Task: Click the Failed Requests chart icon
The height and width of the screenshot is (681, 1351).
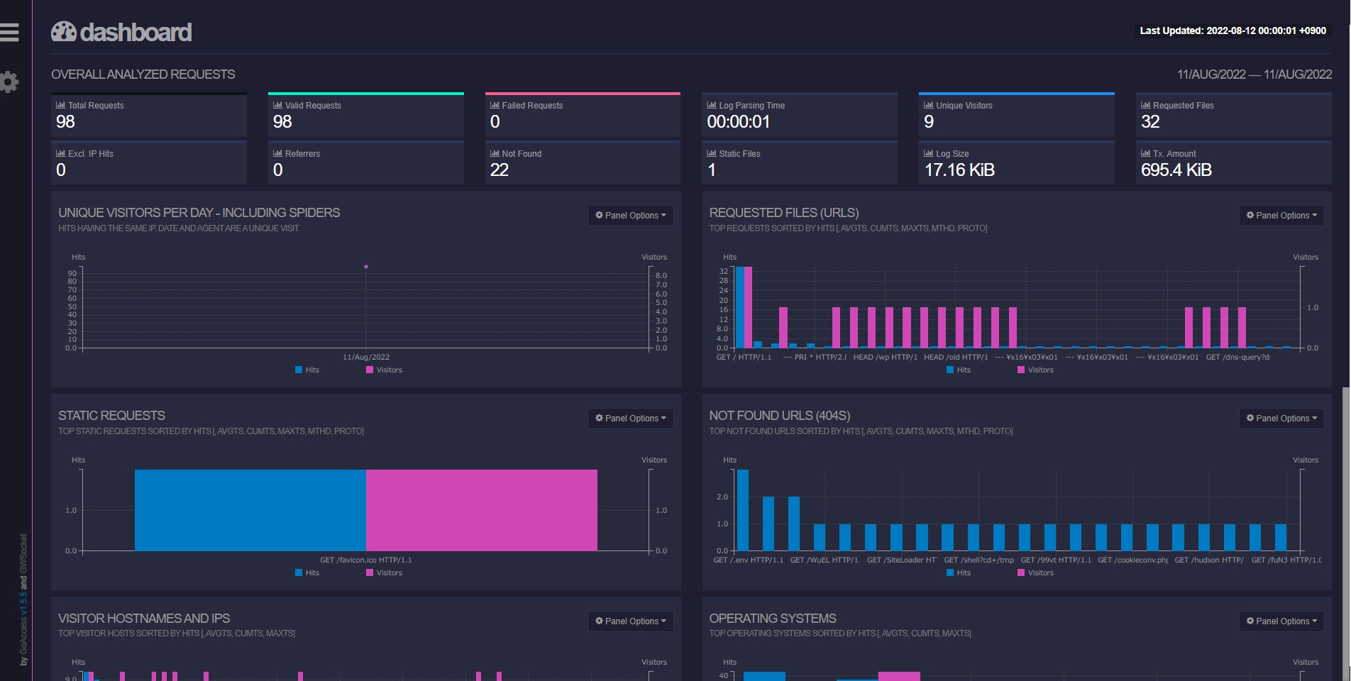Action: (495, 105)
